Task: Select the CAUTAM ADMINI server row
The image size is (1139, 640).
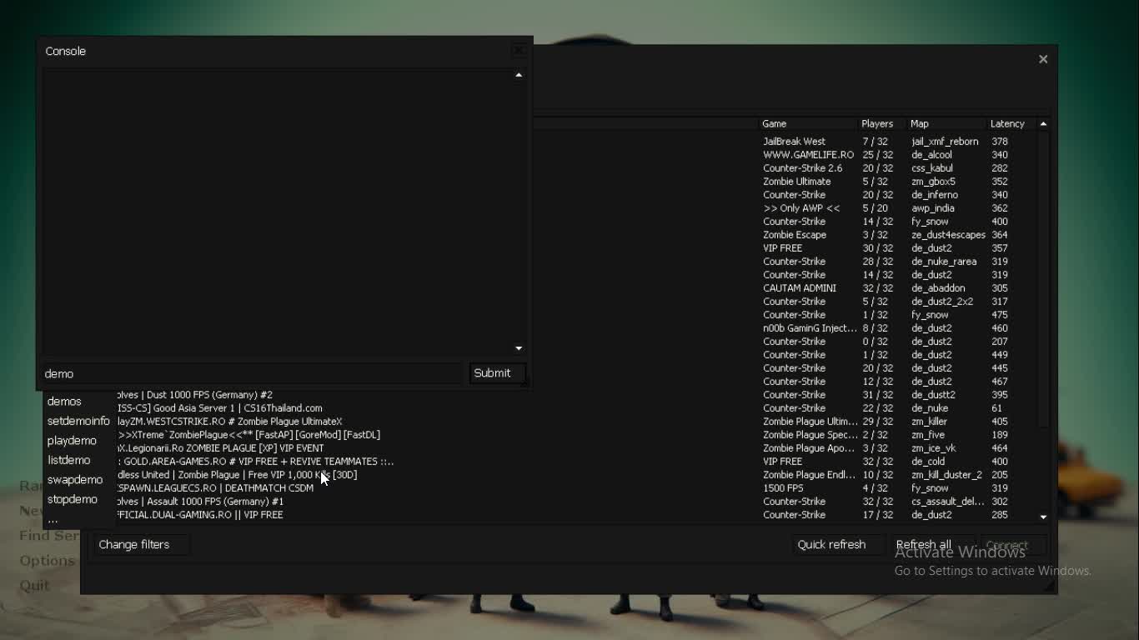Action: tap(785, 288)
